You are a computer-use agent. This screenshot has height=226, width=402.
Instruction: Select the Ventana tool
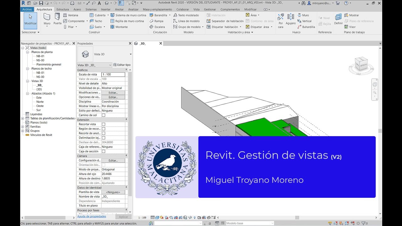(x=71, y=15)
